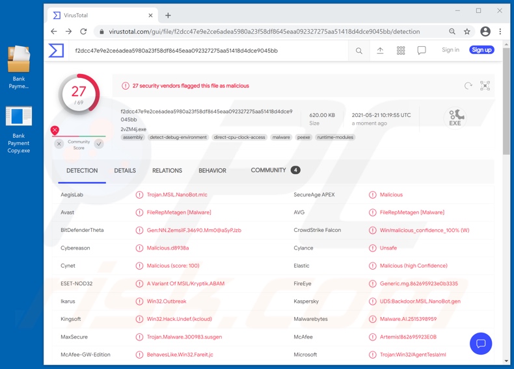
Task: Click the assembly tag
Action: [x=133, y=137]
